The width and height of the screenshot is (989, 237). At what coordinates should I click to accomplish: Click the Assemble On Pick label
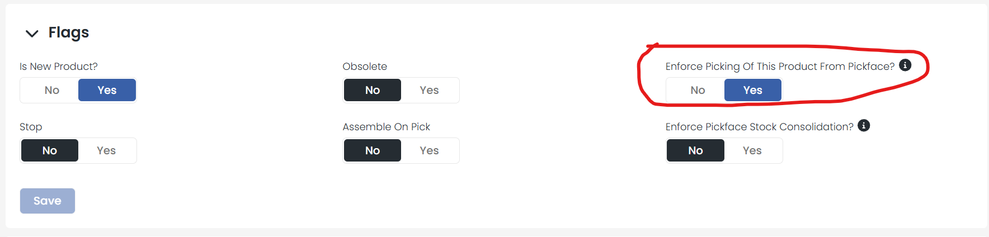pyautogui.click(x=387, y=127)
